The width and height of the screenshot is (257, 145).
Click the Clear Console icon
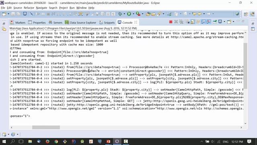(x=188, y=22)
